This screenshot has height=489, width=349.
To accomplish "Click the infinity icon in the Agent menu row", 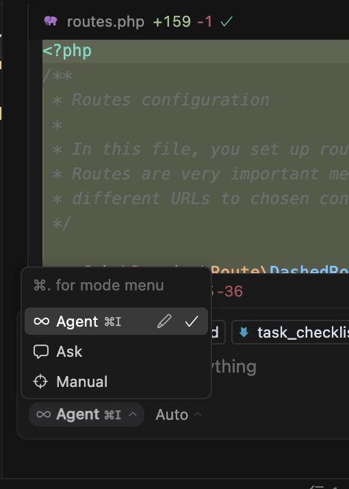I will 42,321.
